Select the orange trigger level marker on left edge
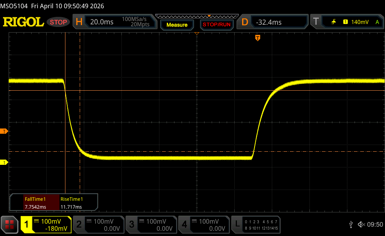Screen dimensions: 385x236 pos(5,131)
